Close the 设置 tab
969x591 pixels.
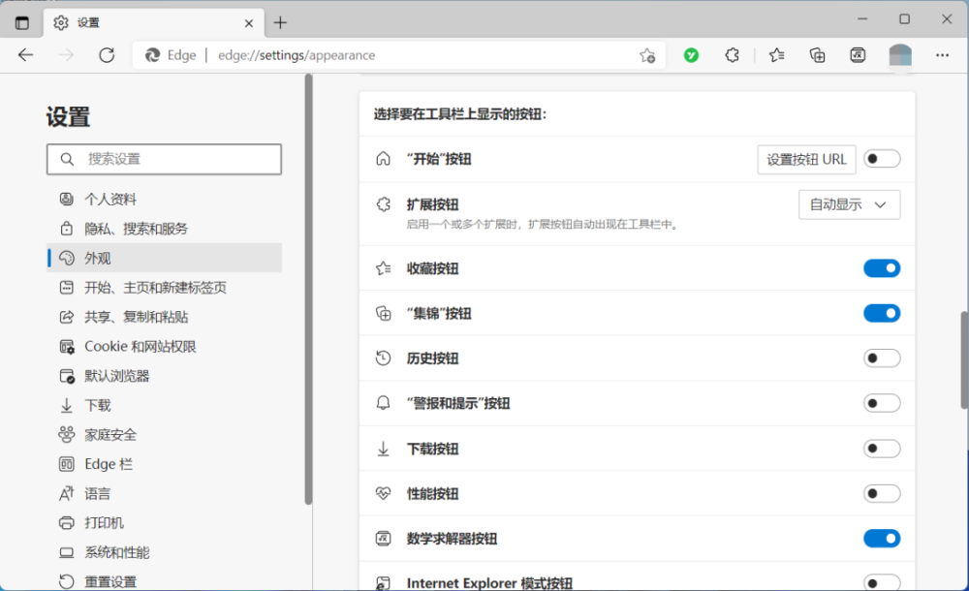(x=248, y=23)
